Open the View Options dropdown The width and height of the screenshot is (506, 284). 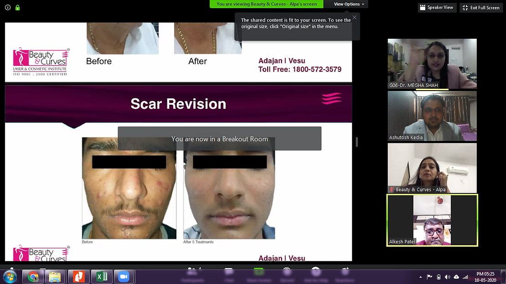click(x=349, y=4)
